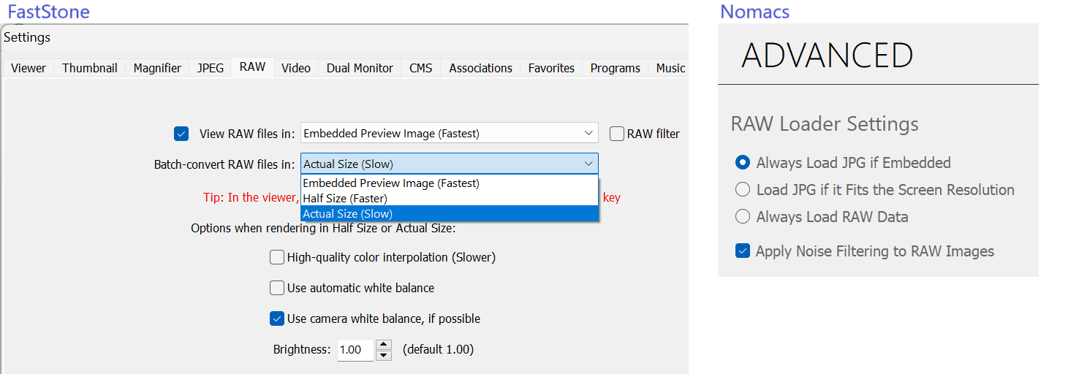
Task: Open the Favorites tab
Action: (x=551, y=68)
